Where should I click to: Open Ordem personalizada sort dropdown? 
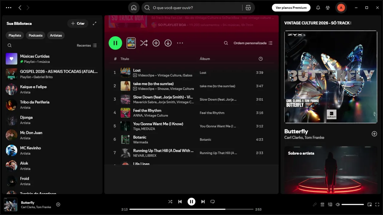(253, 43)
